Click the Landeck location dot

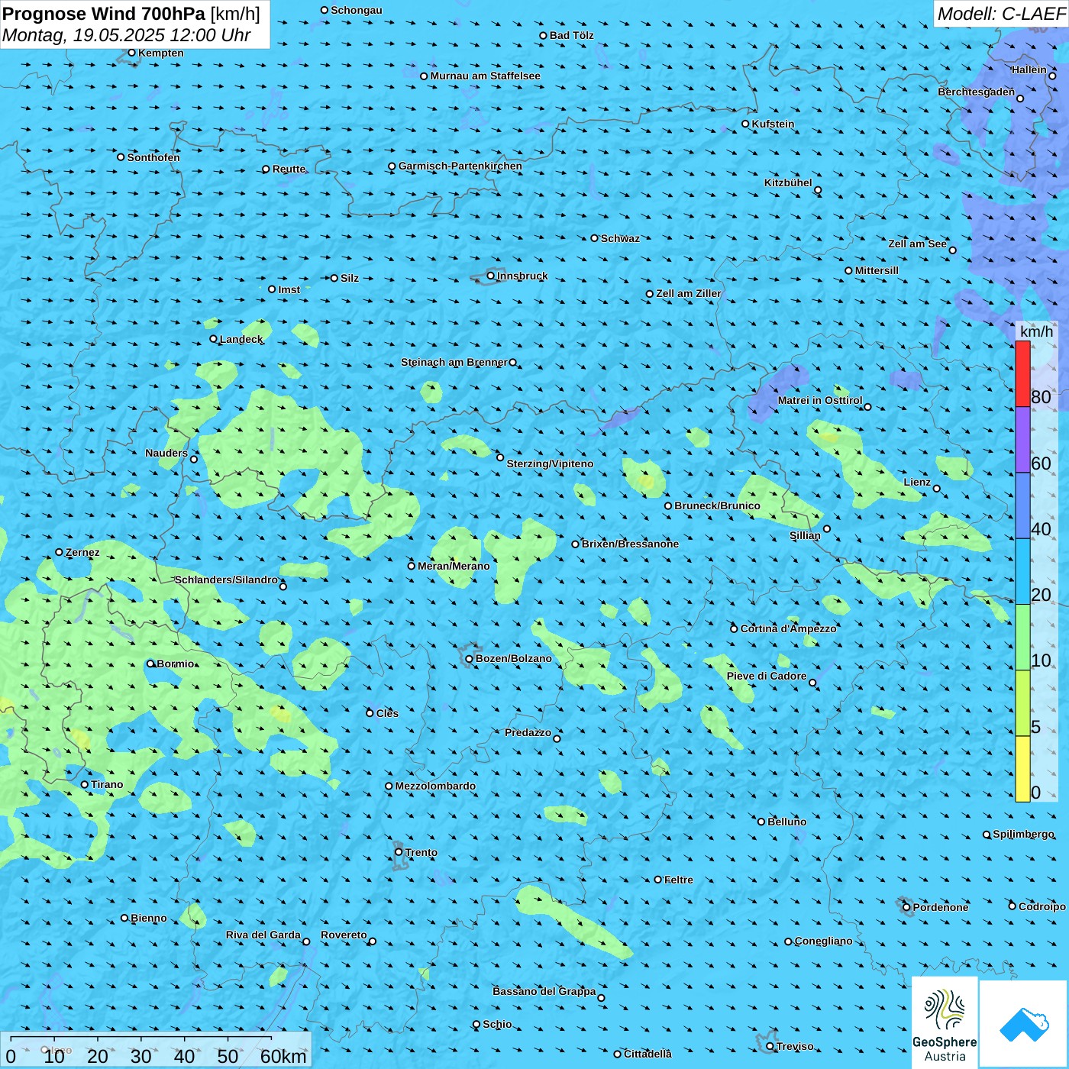point(214,339)
